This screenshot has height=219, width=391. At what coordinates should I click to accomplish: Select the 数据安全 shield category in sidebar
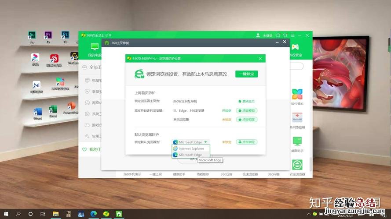93,92
